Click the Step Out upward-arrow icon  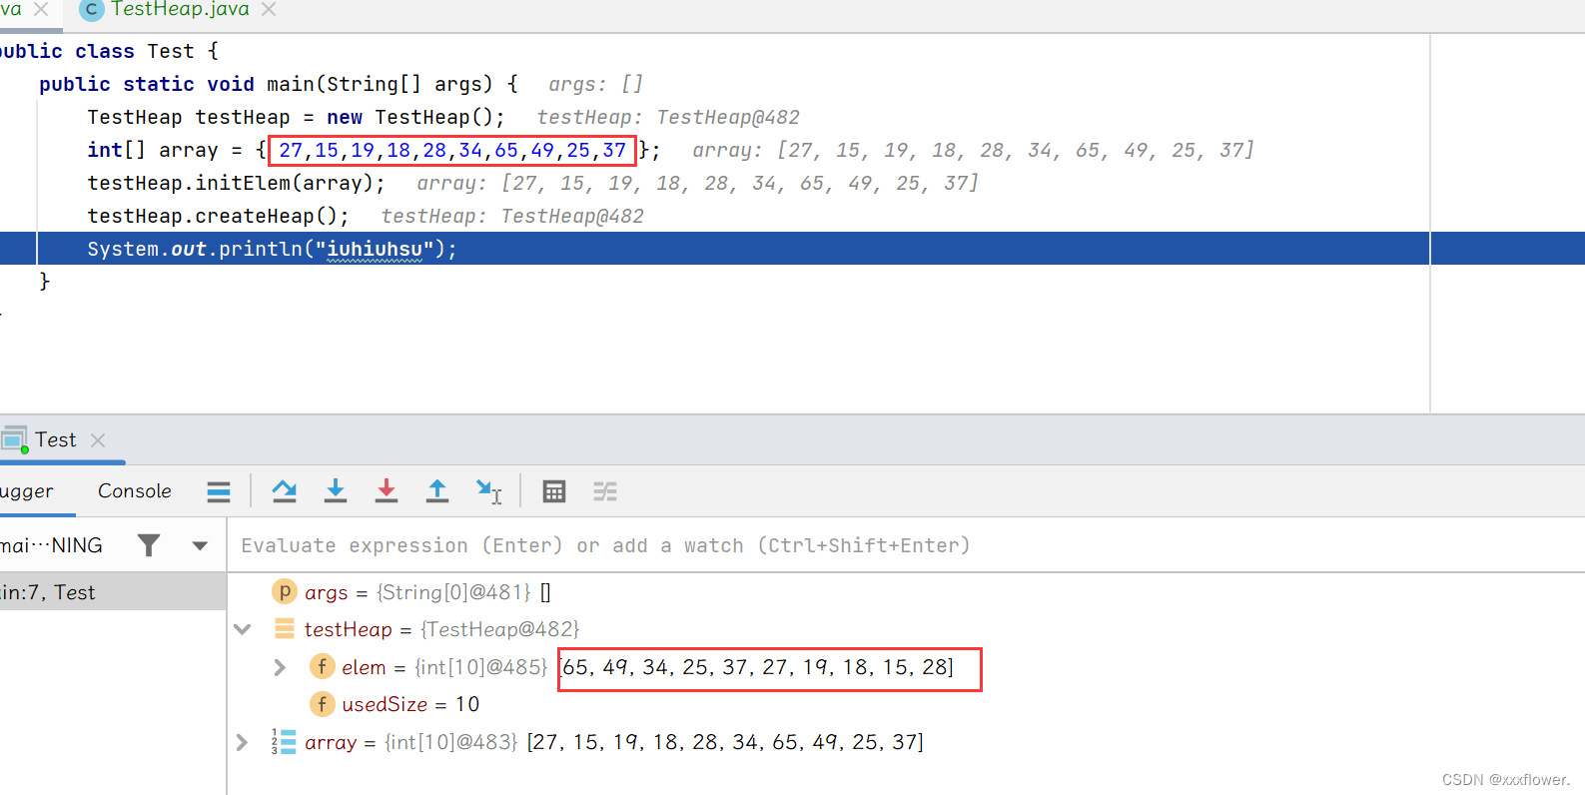pos(437,490)
